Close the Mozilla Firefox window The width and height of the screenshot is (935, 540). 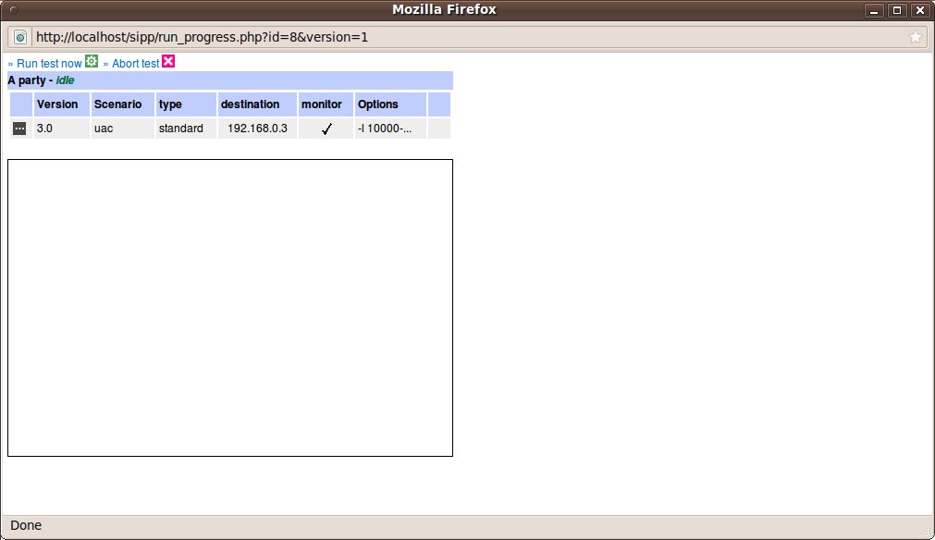920,10
